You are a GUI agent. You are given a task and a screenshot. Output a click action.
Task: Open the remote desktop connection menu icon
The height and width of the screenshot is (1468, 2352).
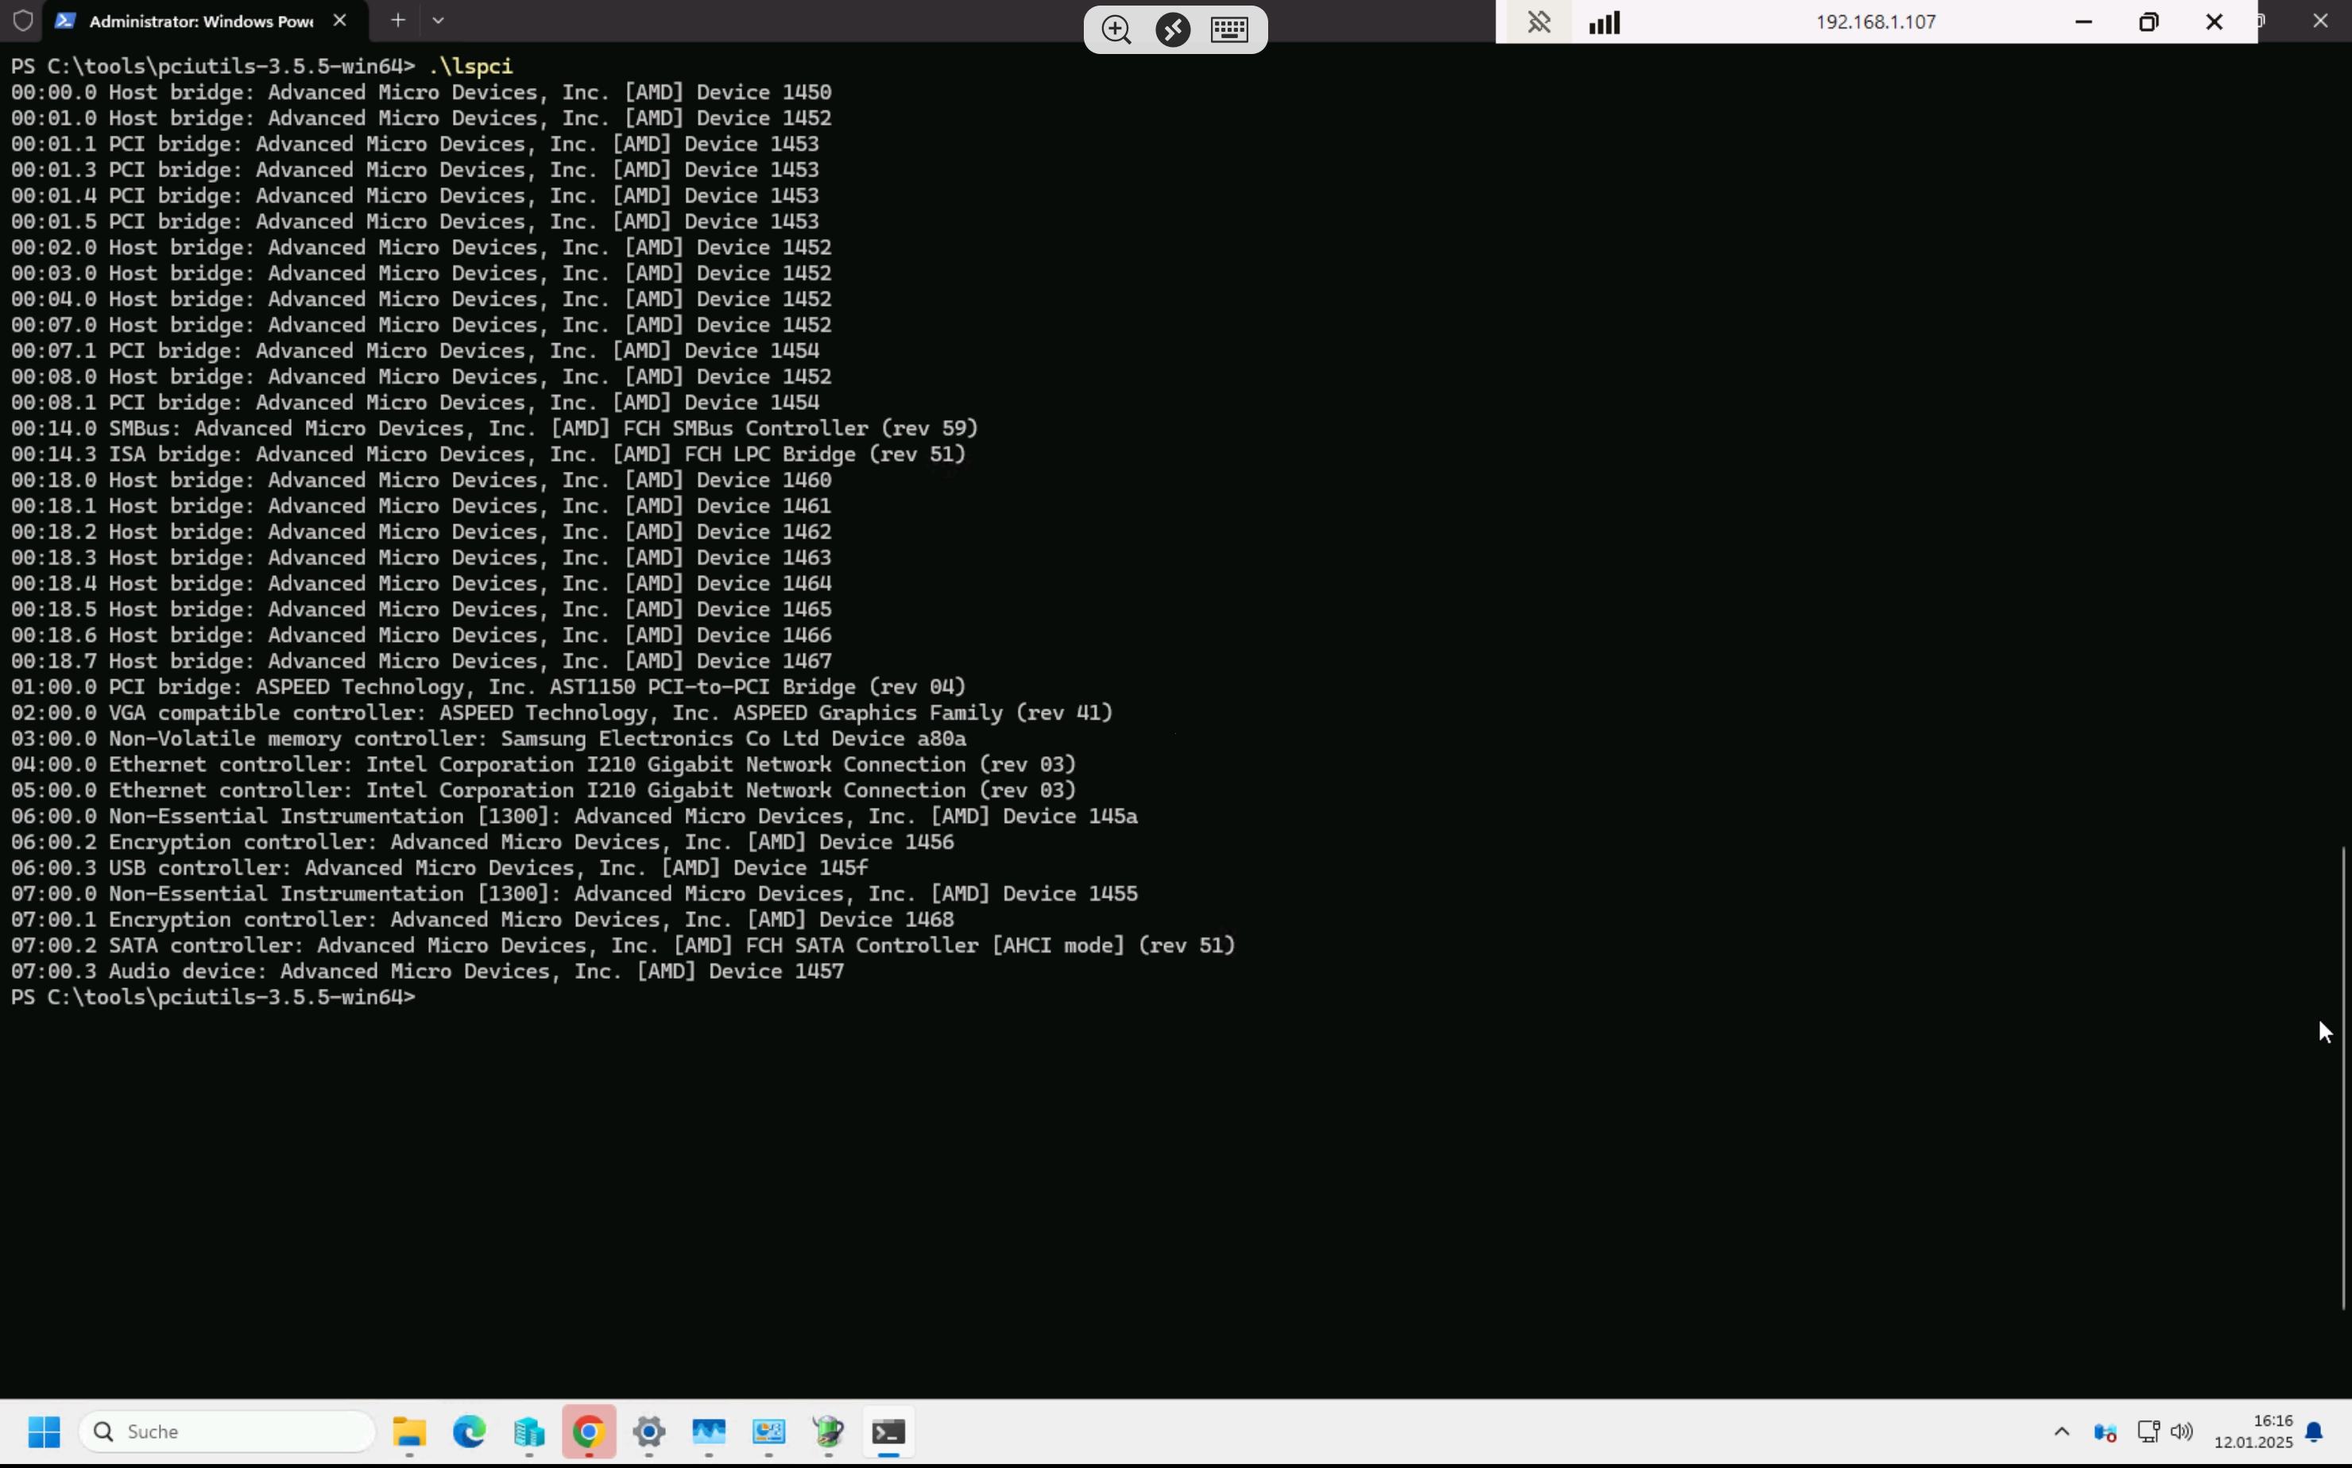1173,30
